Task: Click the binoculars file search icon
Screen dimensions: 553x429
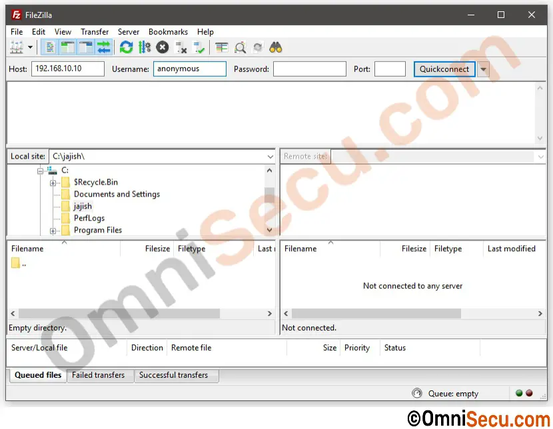Action: 275,47
